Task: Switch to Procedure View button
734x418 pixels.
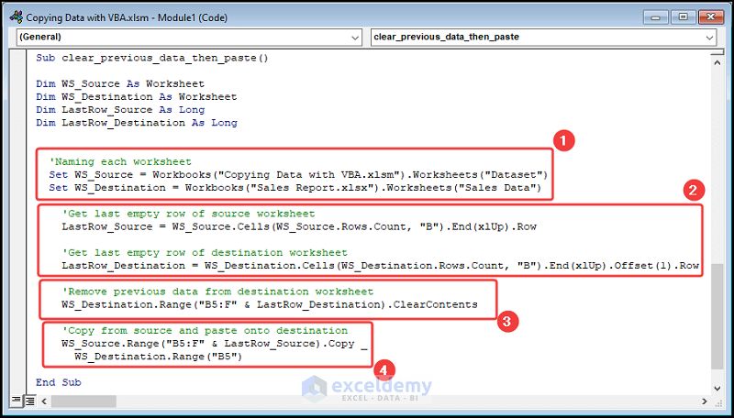Action: tap(16, 401)
